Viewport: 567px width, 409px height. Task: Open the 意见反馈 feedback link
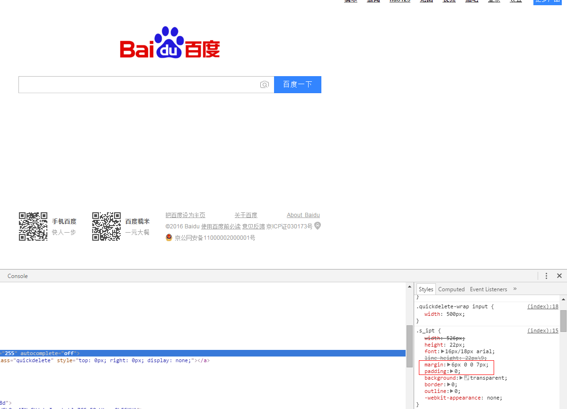[x=254, y=226]
